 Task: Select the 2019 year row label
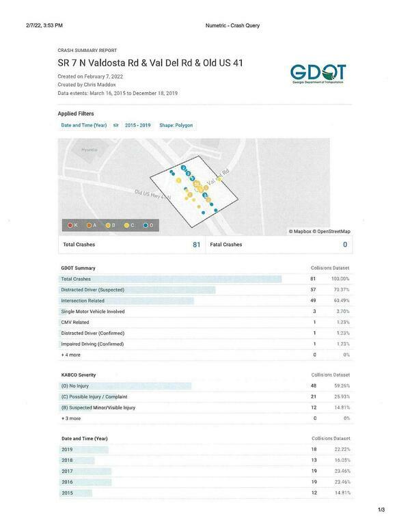[x=67, y=450]
